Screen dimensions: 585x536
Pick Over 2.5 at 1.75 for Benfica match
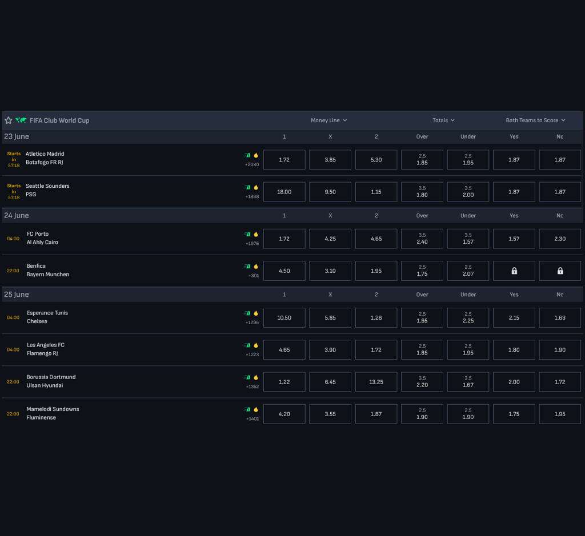(x=422, y=271)
